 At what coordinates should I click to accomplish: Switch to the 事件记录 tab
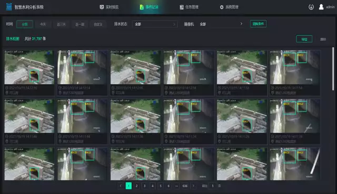149,7
